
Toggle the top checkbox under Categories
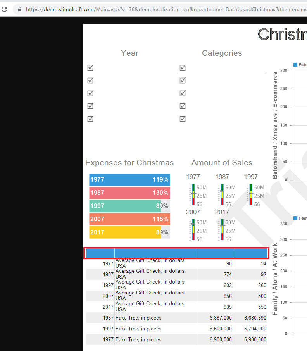[183, 67]
